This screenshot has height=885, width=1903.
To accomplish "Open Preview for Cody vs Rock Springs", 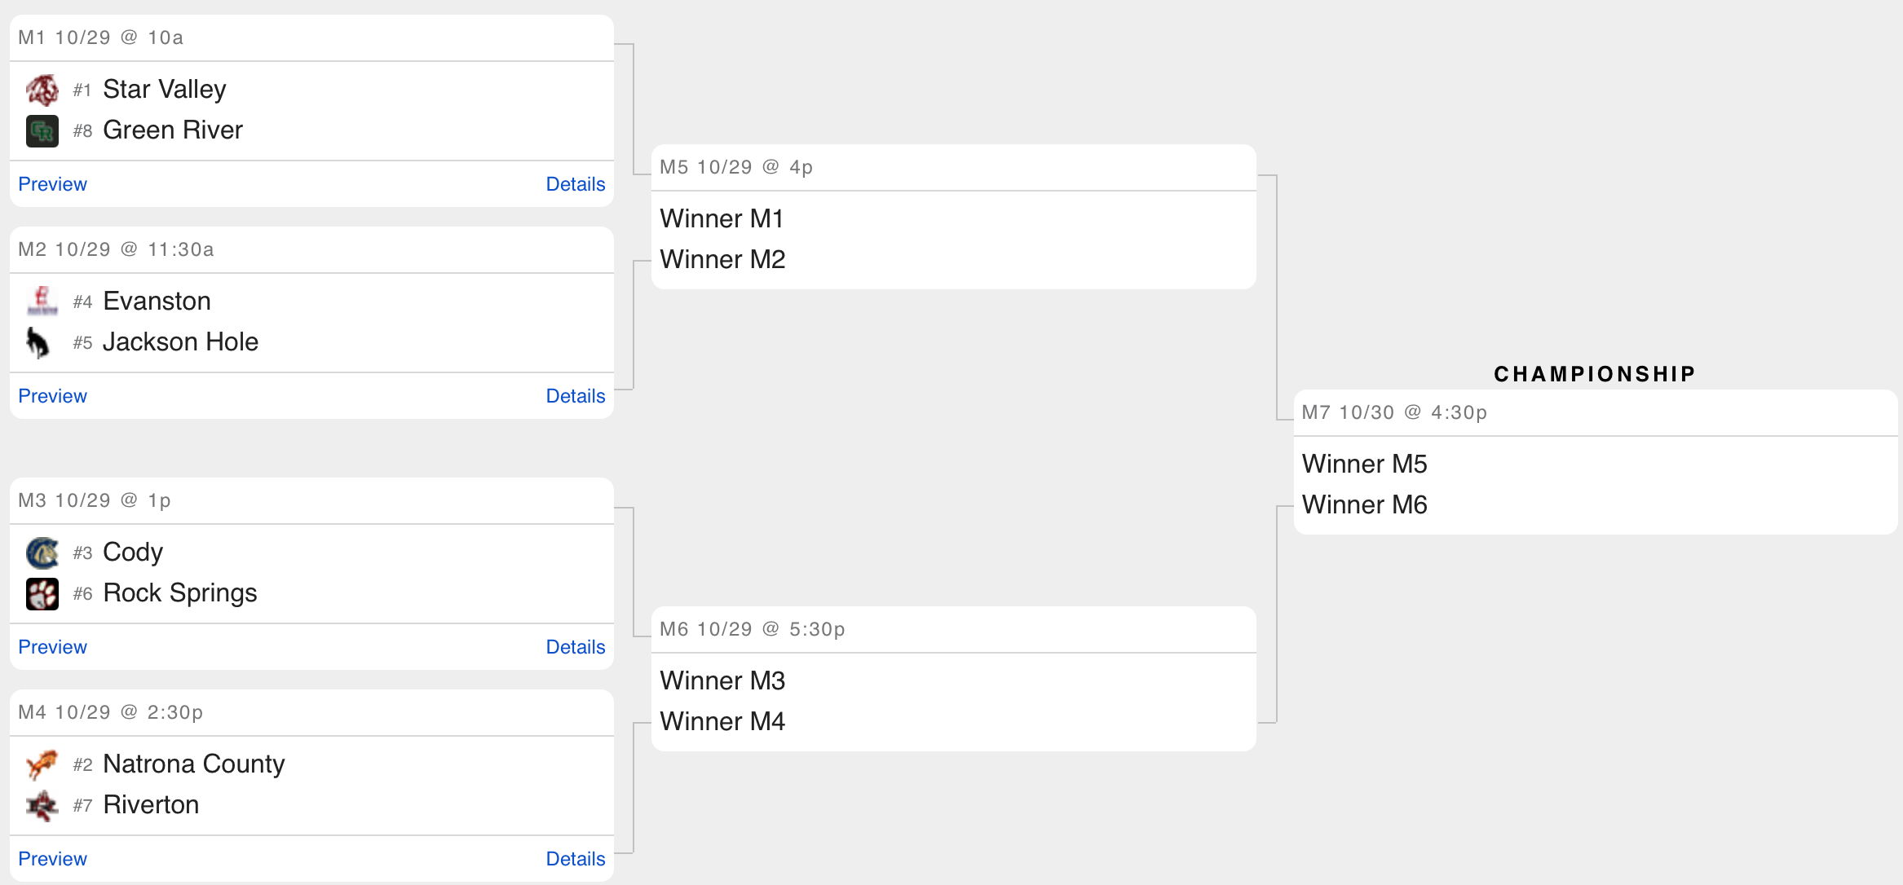I will point(52,647).
